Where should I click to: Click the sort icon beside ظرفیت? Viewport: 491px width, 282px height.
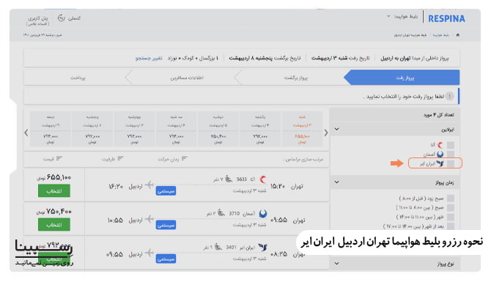point(120,159)
